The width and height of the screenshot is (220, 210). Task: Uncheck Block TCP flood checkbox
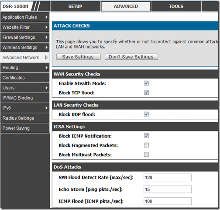[x=146, y=93]
